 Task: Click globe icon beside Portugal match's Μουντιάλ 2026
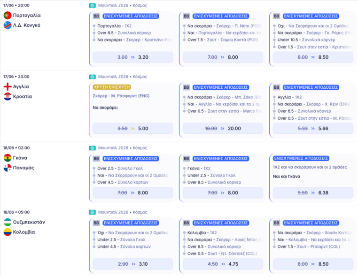[x=92, y=6]
